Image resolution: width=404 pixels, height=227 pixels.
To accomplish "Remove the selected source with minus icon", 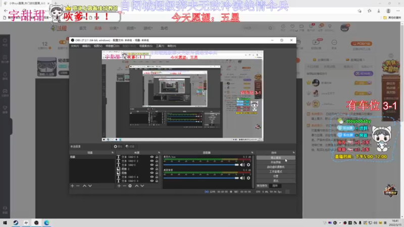I will pyautogui.click(x=124, y=186).
